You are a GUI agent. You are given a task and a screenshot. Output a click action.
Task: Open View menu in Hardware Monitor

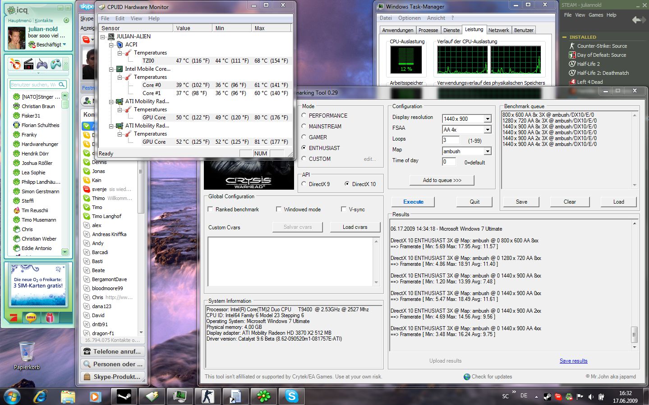tap(136, 18)
